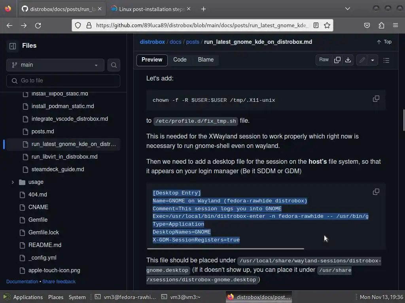Go forward using the browser forward arrow

24,26
